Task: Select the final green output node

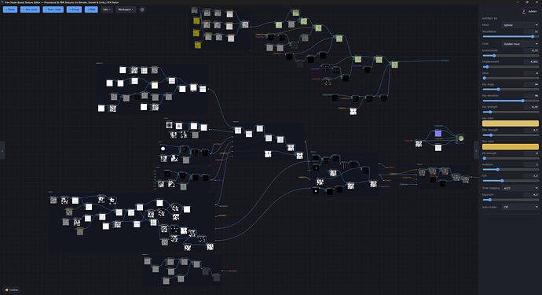Action: [x=394, y=65]
